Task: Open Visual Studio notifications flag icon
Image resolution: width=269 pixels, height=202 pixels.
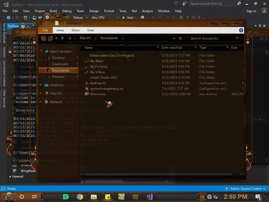Action: 176,4
